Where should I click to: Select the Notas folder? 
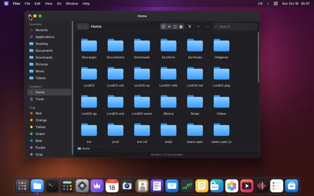195,105
